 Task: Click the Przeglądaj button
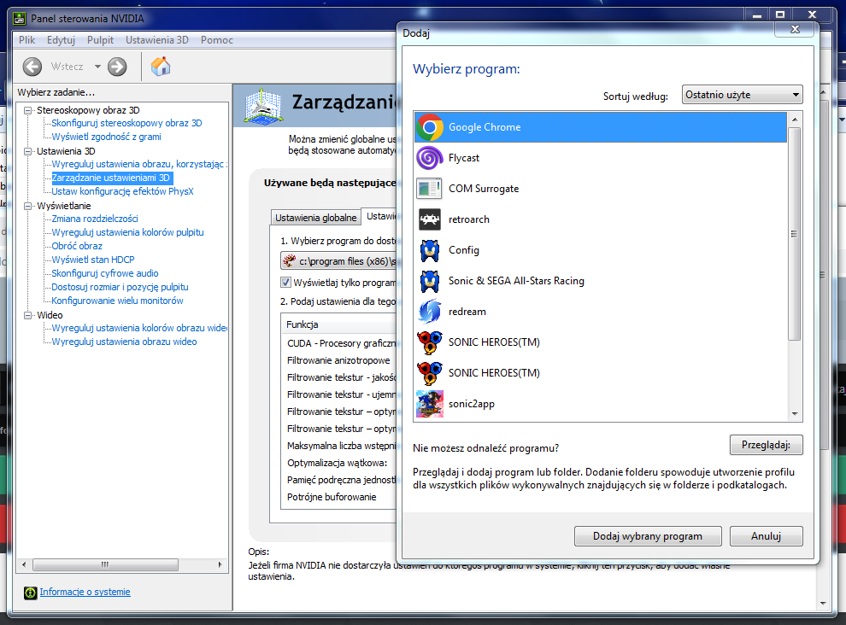tap(767, 446)
